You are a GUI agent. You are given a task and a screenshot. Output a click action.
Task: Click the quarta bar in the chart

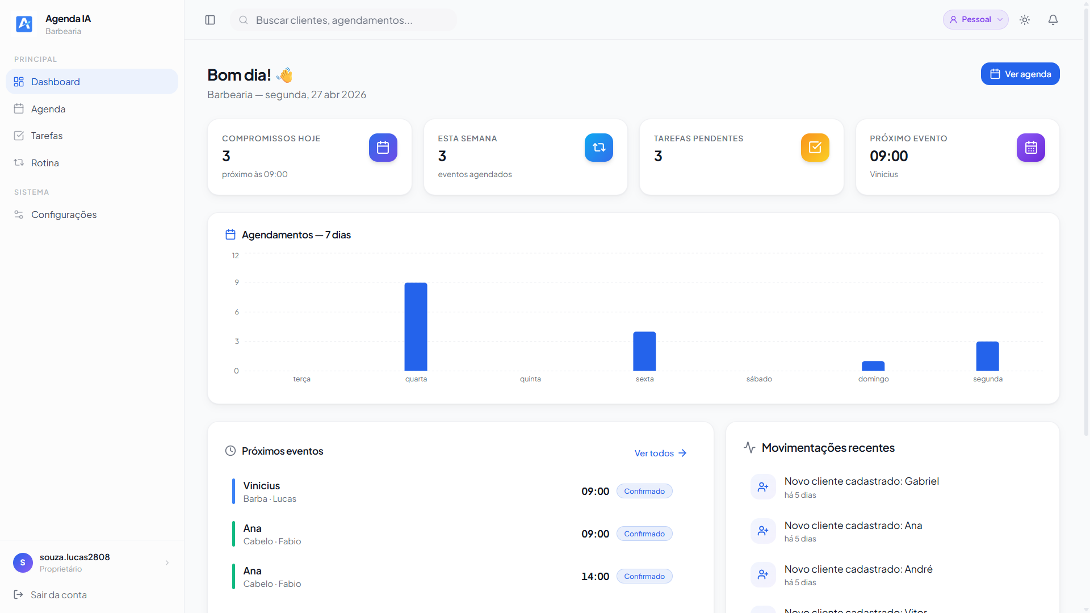point(416,326)
